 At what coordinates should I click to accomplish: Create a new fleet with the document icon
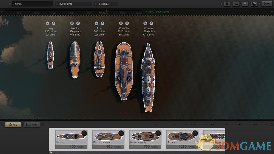pyautogui.click(x=227, y=4)
